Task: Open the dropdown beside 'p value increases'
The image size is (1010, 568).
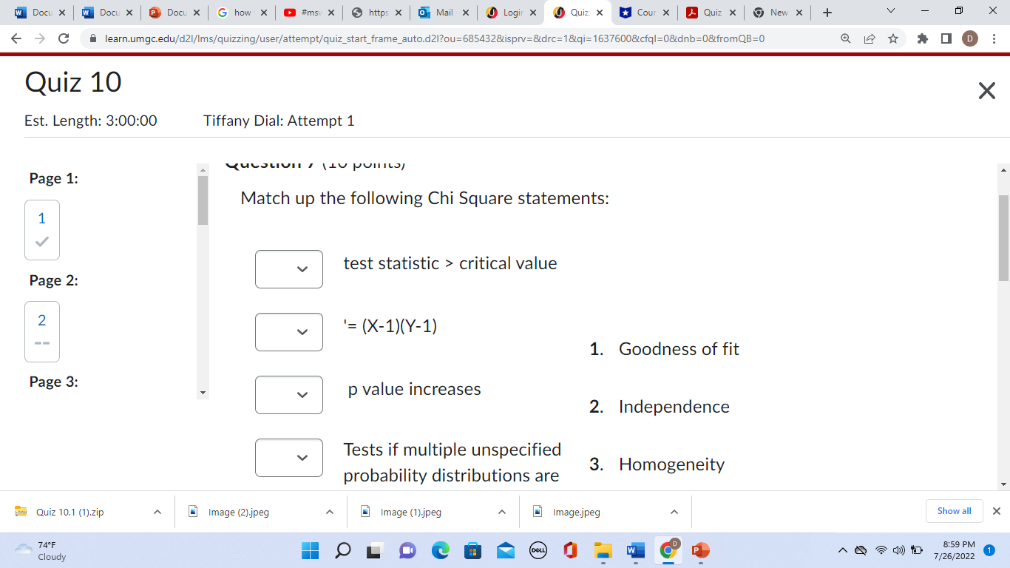Action: (289, 395)
